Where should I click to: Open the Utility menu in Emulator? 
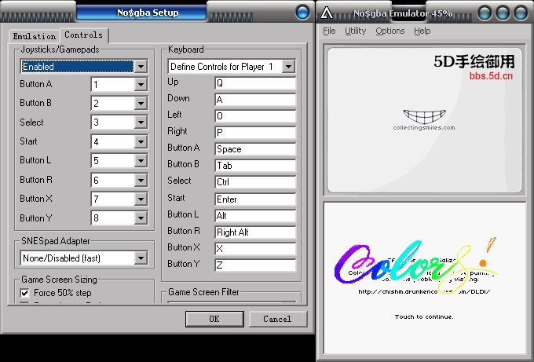click(355, 31)
